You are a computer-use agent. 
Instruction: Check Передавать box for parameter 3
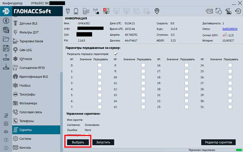pos(100,83)
